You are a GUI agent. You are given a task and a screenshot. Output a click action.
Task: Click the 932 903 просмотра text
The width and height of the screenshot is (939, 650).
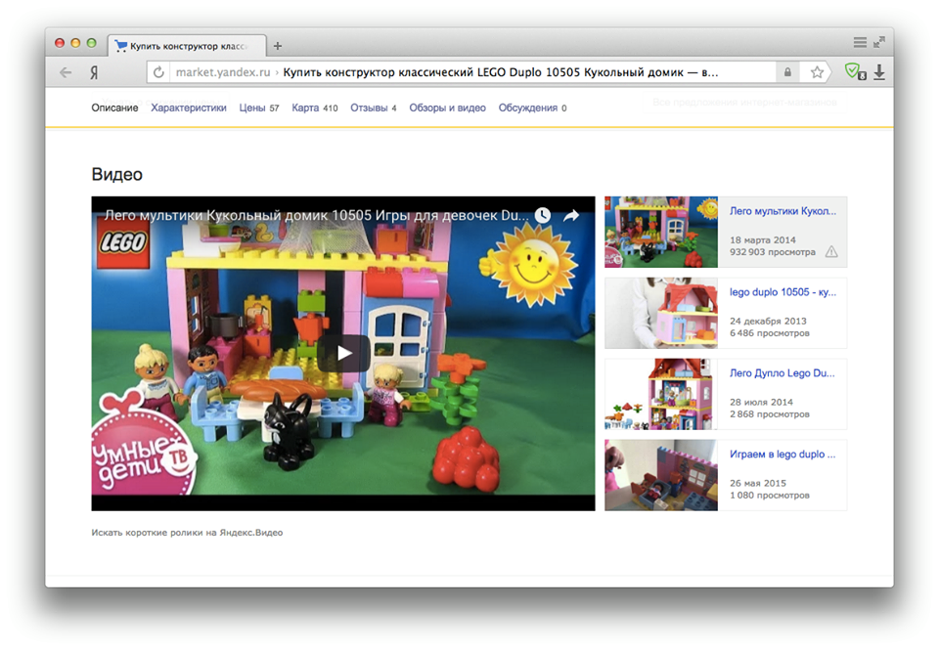click(773, 252)
